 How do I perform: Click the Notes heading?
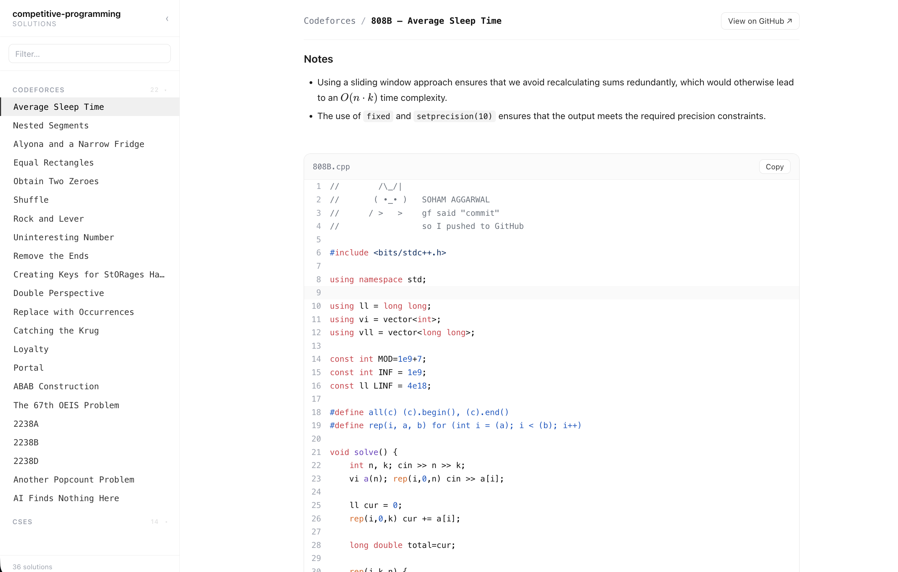coord(318,59)
